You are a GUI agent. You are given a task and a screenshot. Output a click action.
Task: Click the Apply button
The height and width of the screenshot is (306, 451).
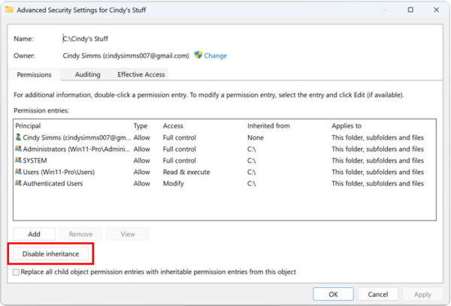point(422,294)
